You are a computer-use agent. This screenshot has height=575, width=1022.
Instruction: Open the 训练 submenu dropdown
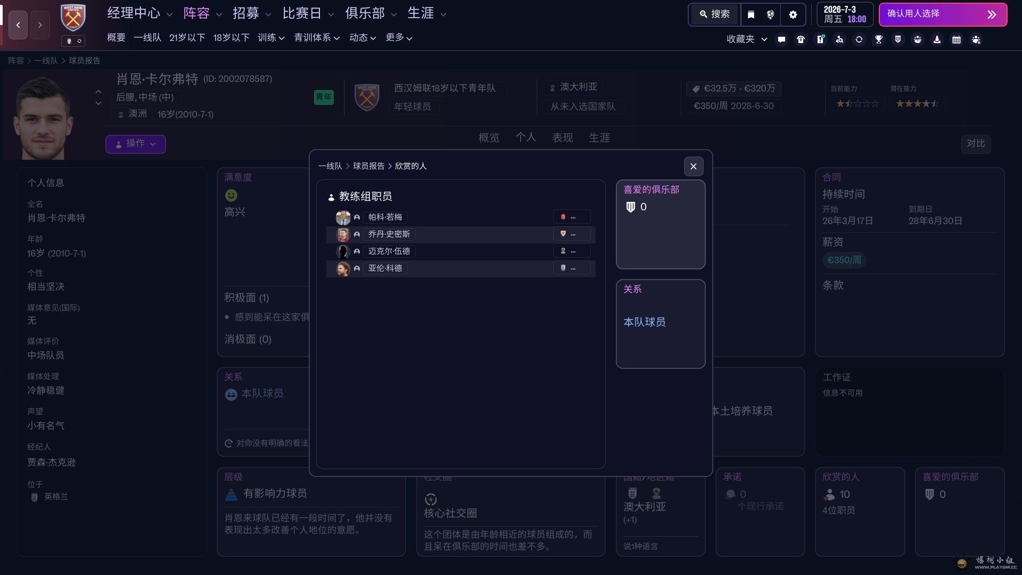[x=271, y=38]
